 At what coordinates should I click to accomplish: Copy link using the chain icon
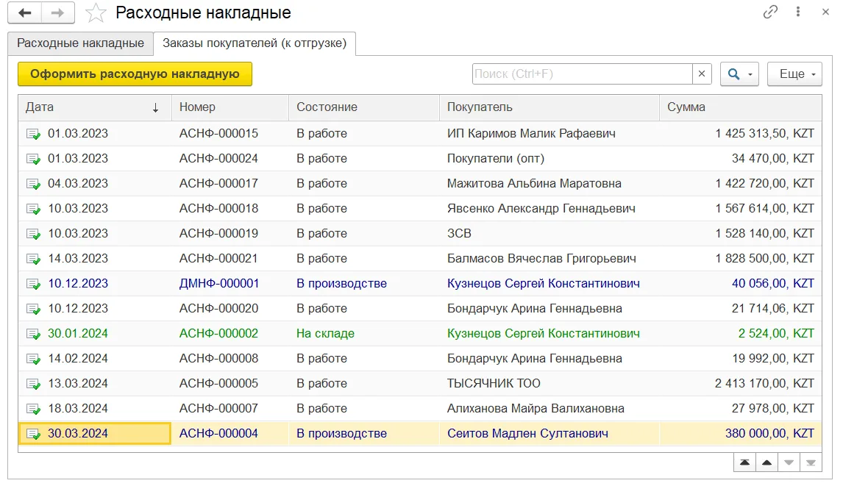coord(770,12)
